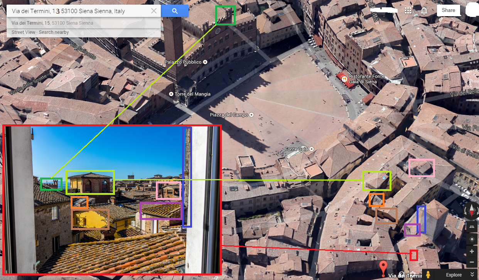
Task: Open the Google apps grid
Action: pos(408,10)
